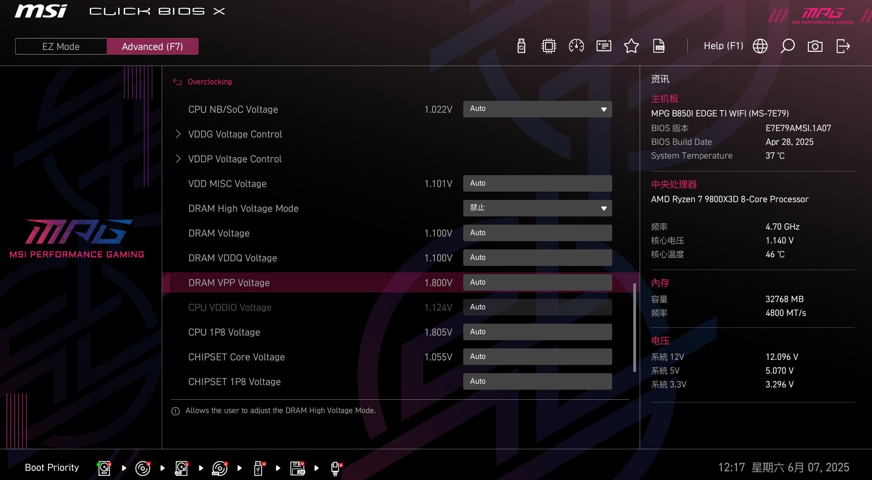Open the CPU chip information icon
The width and height of the screenshot is (872, 480).
548,46
